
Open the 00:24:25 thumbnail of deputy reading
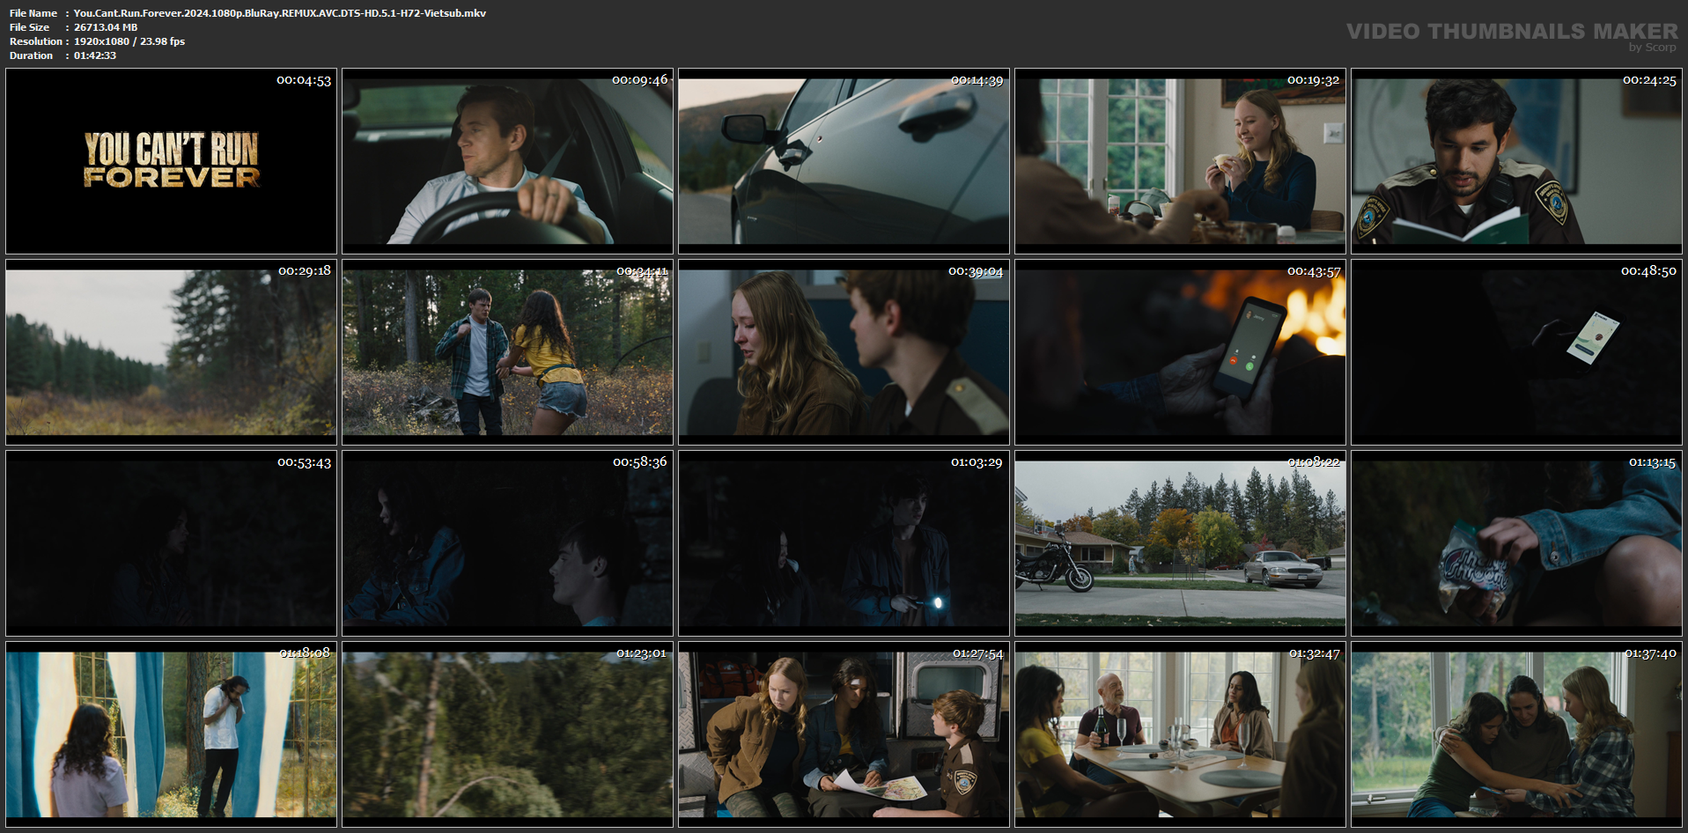click(x=1516, y=161)
